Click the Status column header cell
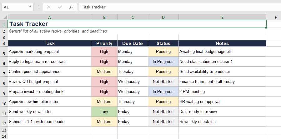 pyautogui.click(x=163, y=43)
